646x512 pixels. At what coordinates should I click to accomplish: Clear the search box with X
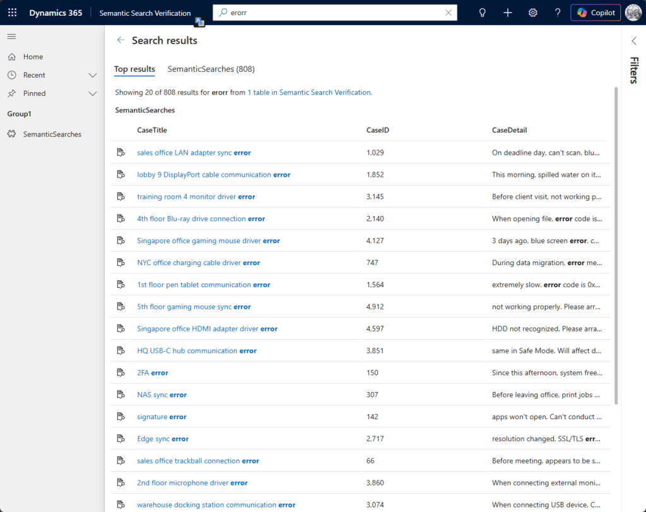[449, 13]
